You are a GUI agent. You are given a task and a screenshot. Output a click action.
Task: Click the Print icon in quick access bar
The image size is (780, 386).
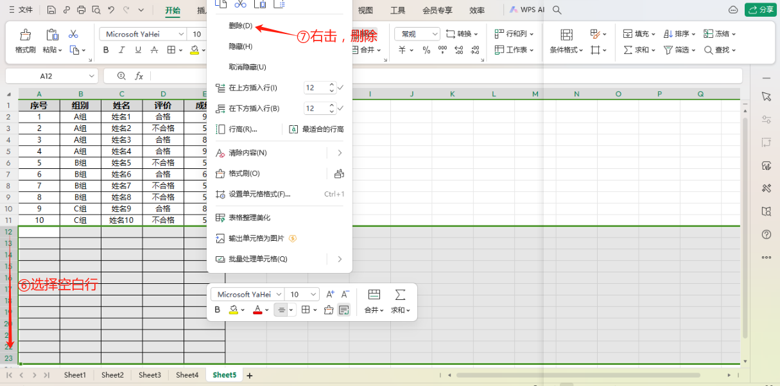81,10
